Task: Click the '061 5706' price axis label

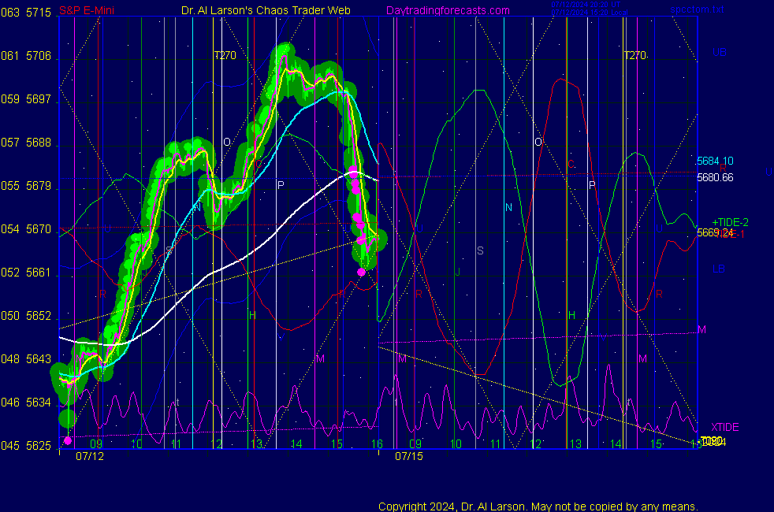Action: point(26,56)
